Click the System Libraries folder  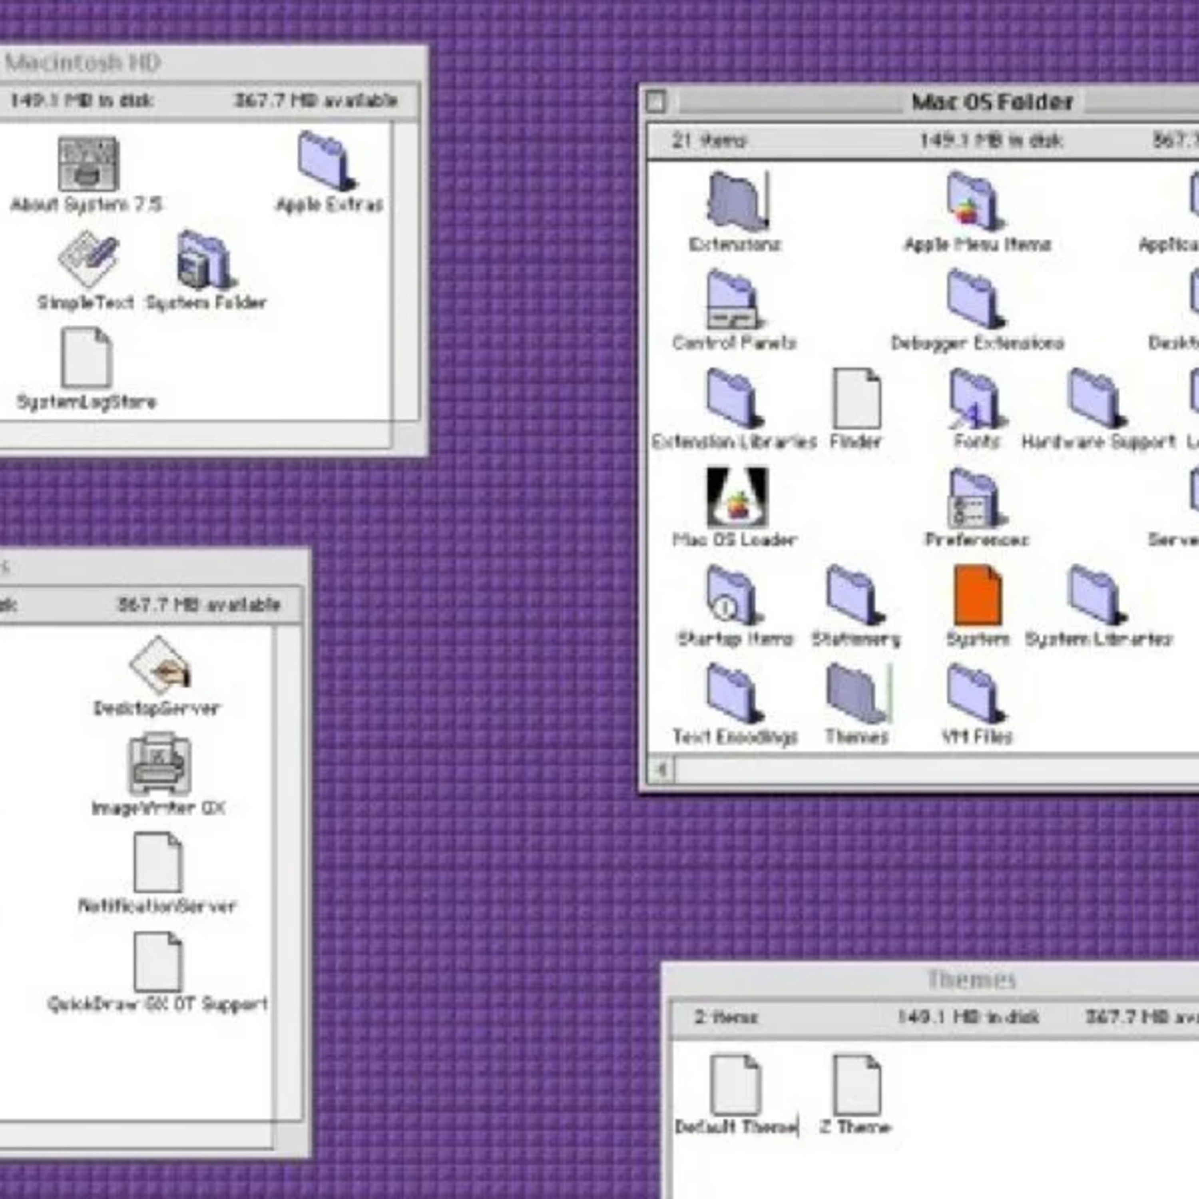click(x=1097, y=595)
